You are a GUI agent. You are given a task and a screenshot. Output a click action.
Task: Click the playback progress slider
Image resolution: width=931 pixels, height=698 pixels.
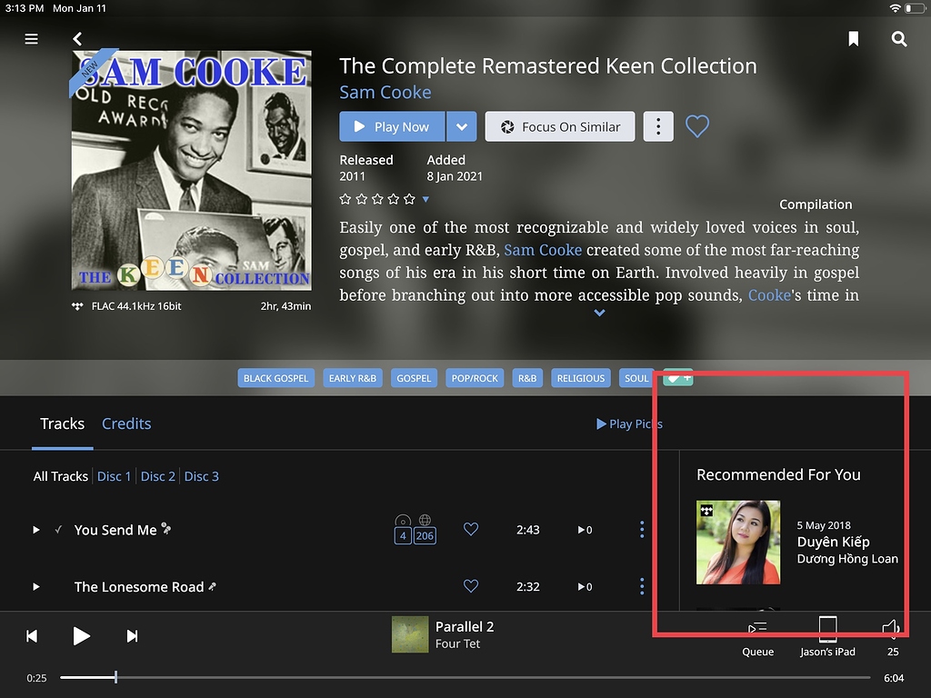(x=115, y=677)
